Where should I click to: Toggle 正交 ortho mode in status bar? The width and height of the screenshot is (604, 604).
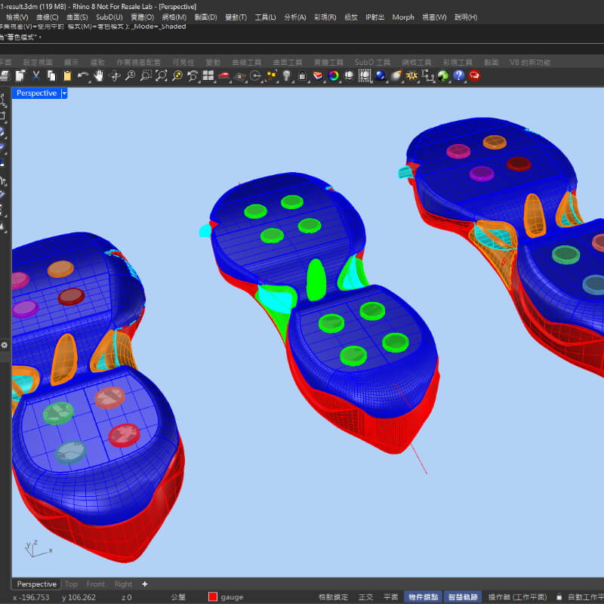[x=365, y=596]
